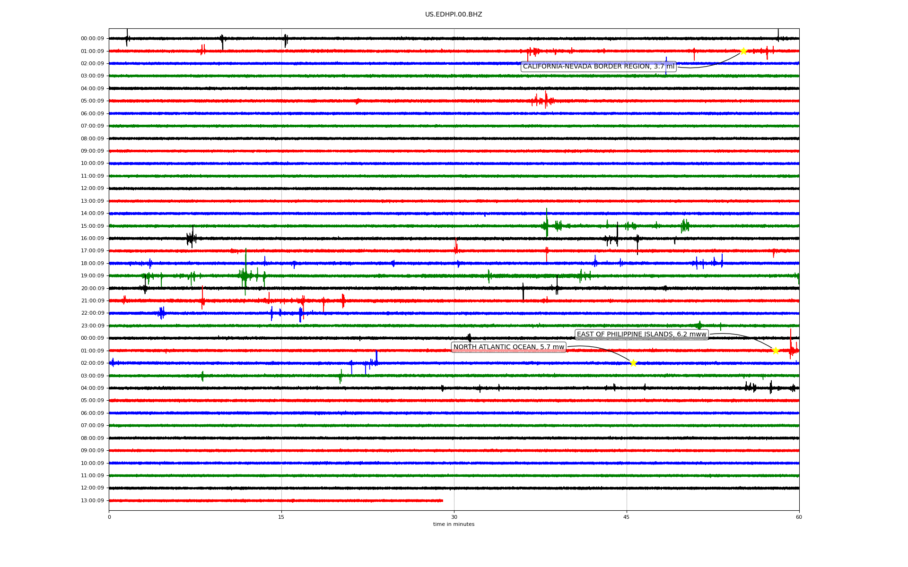
Task: Click the EAST OF PHILIPPINE ISLANDS event star
Action: point(776,351)
